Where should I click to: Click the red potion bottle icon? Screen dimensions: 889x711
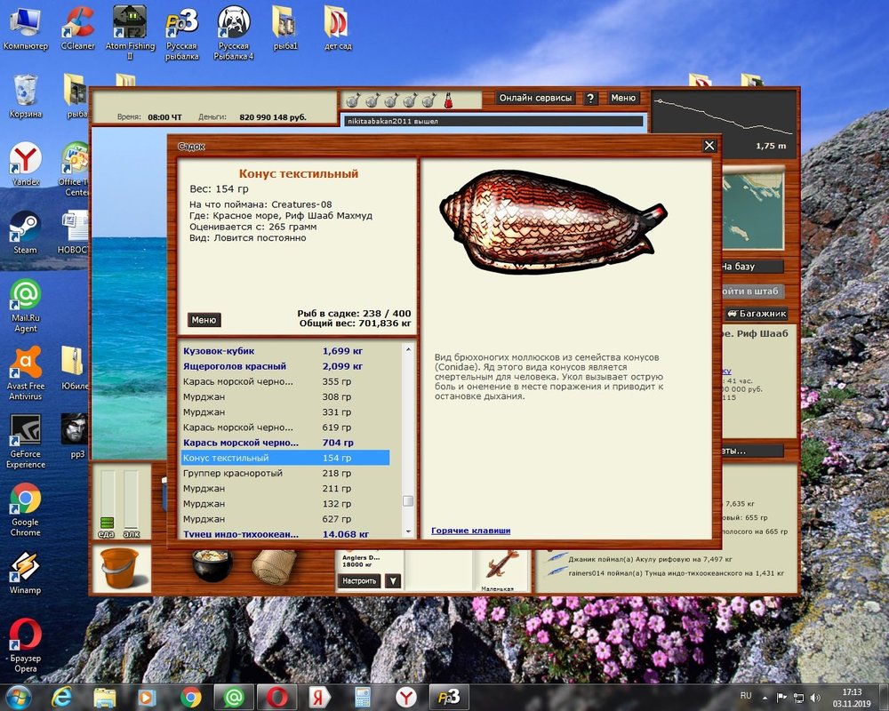(x=450, y=99)
